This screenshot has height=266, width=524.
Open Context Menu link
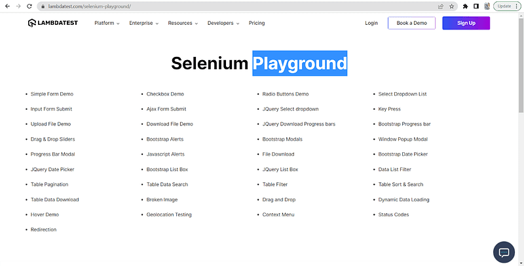[278, 214]
